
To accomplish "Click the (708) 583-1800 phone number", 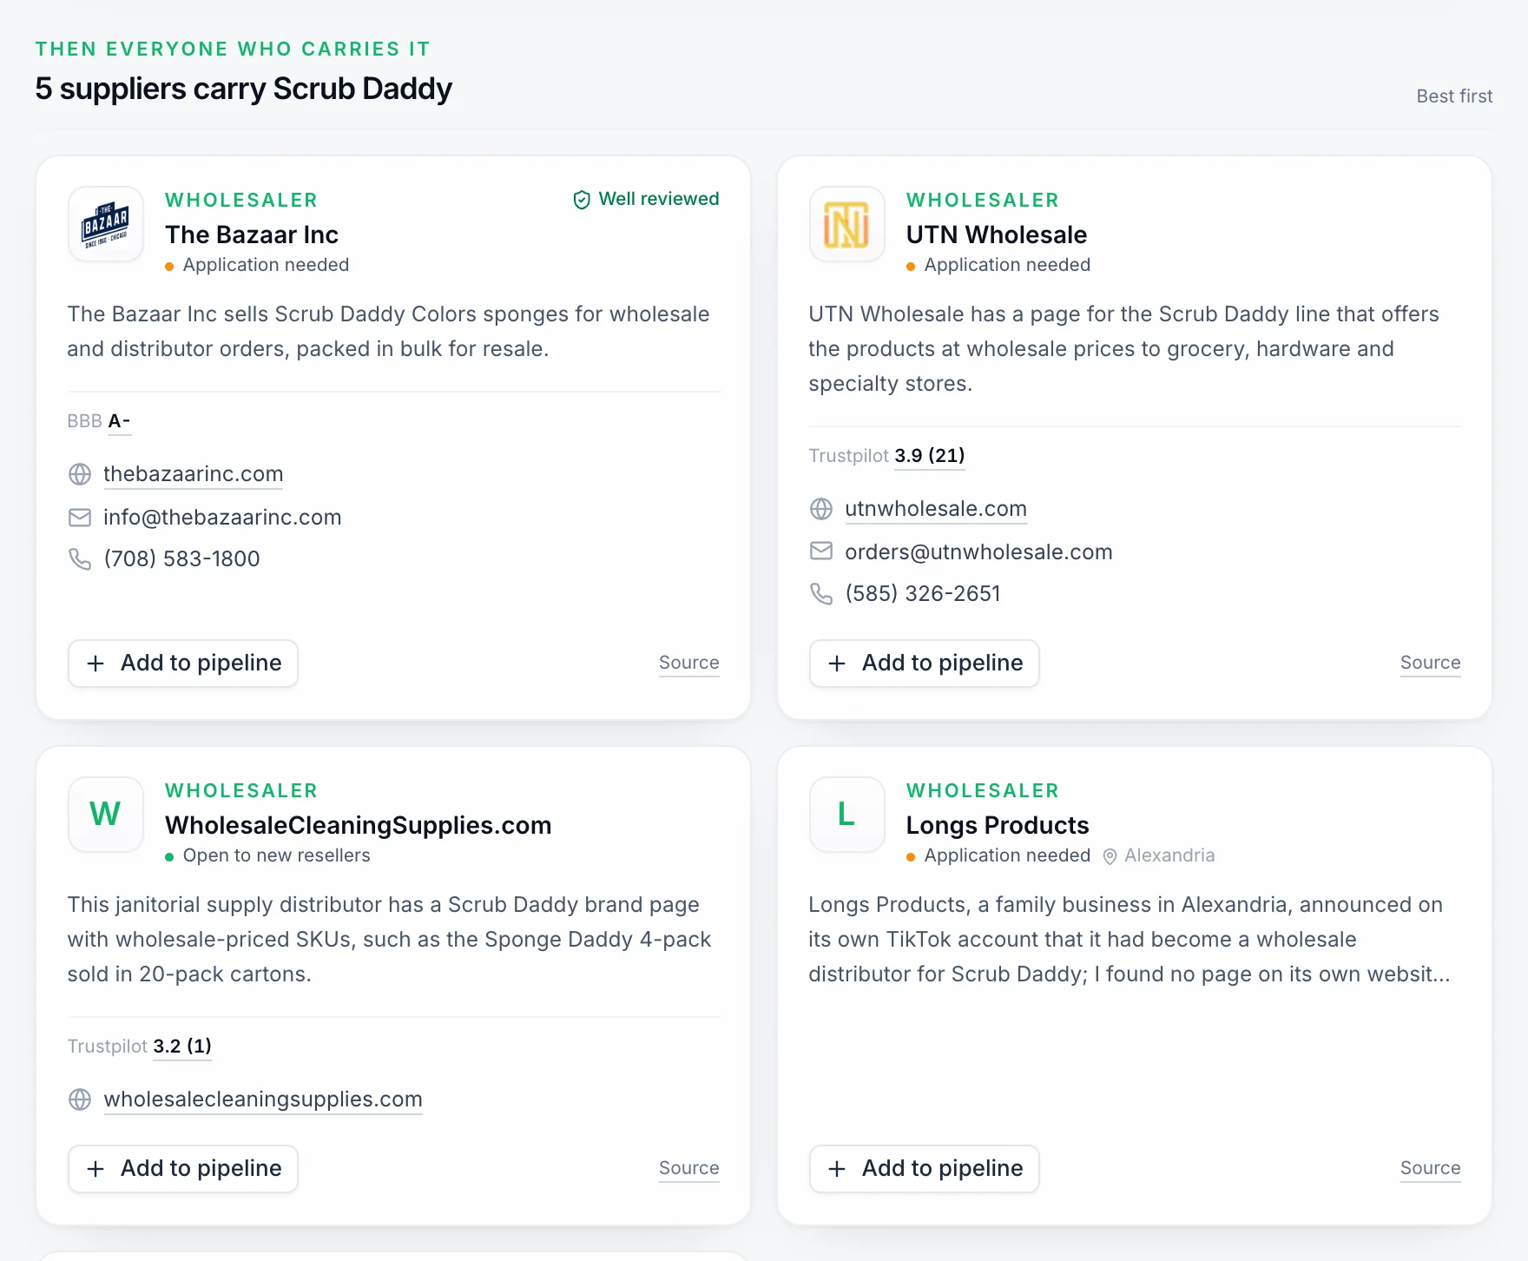I will 181,558.
